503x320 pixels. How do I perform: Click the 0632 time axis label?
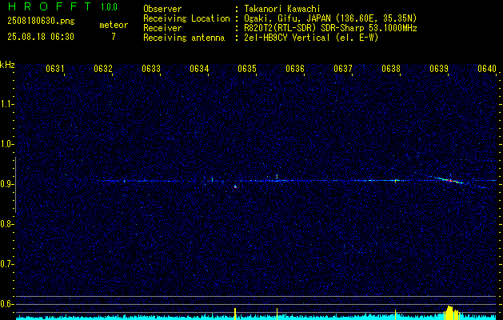[x=103, y=69]
